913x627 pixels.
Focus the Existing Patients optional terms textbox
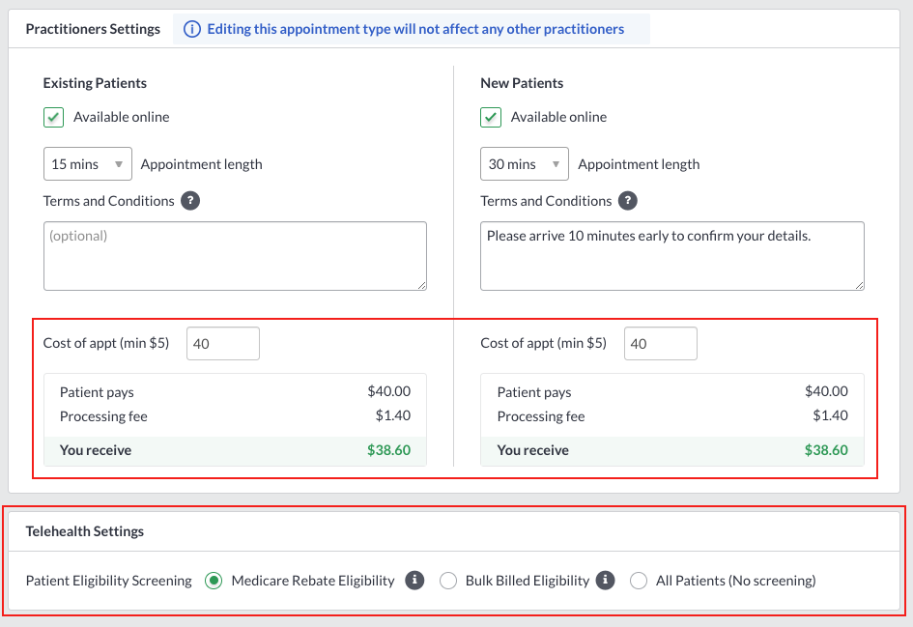pyautogui.click(x=235, y=256)
